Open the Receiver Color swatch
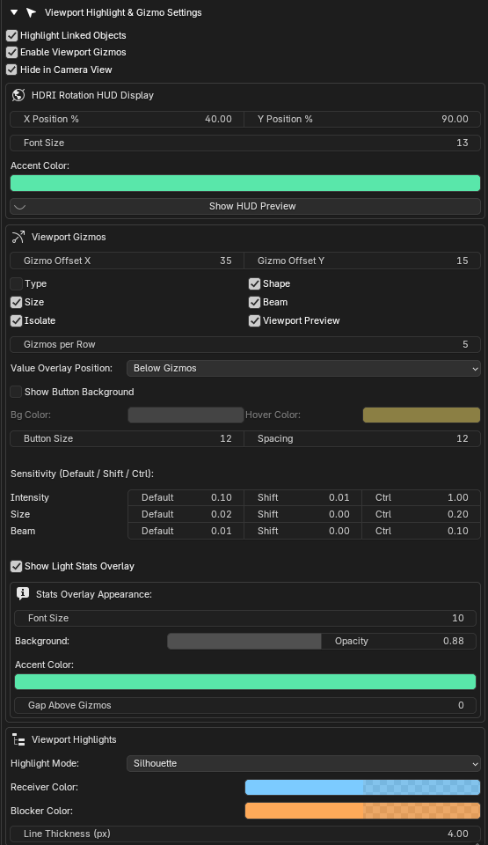The width and height of the screenshot is (488, 845). point(362,787)
